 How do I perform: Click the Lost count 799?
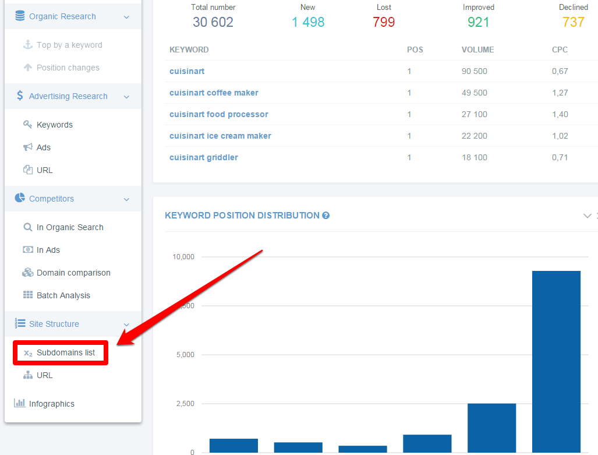coord(384,22)
